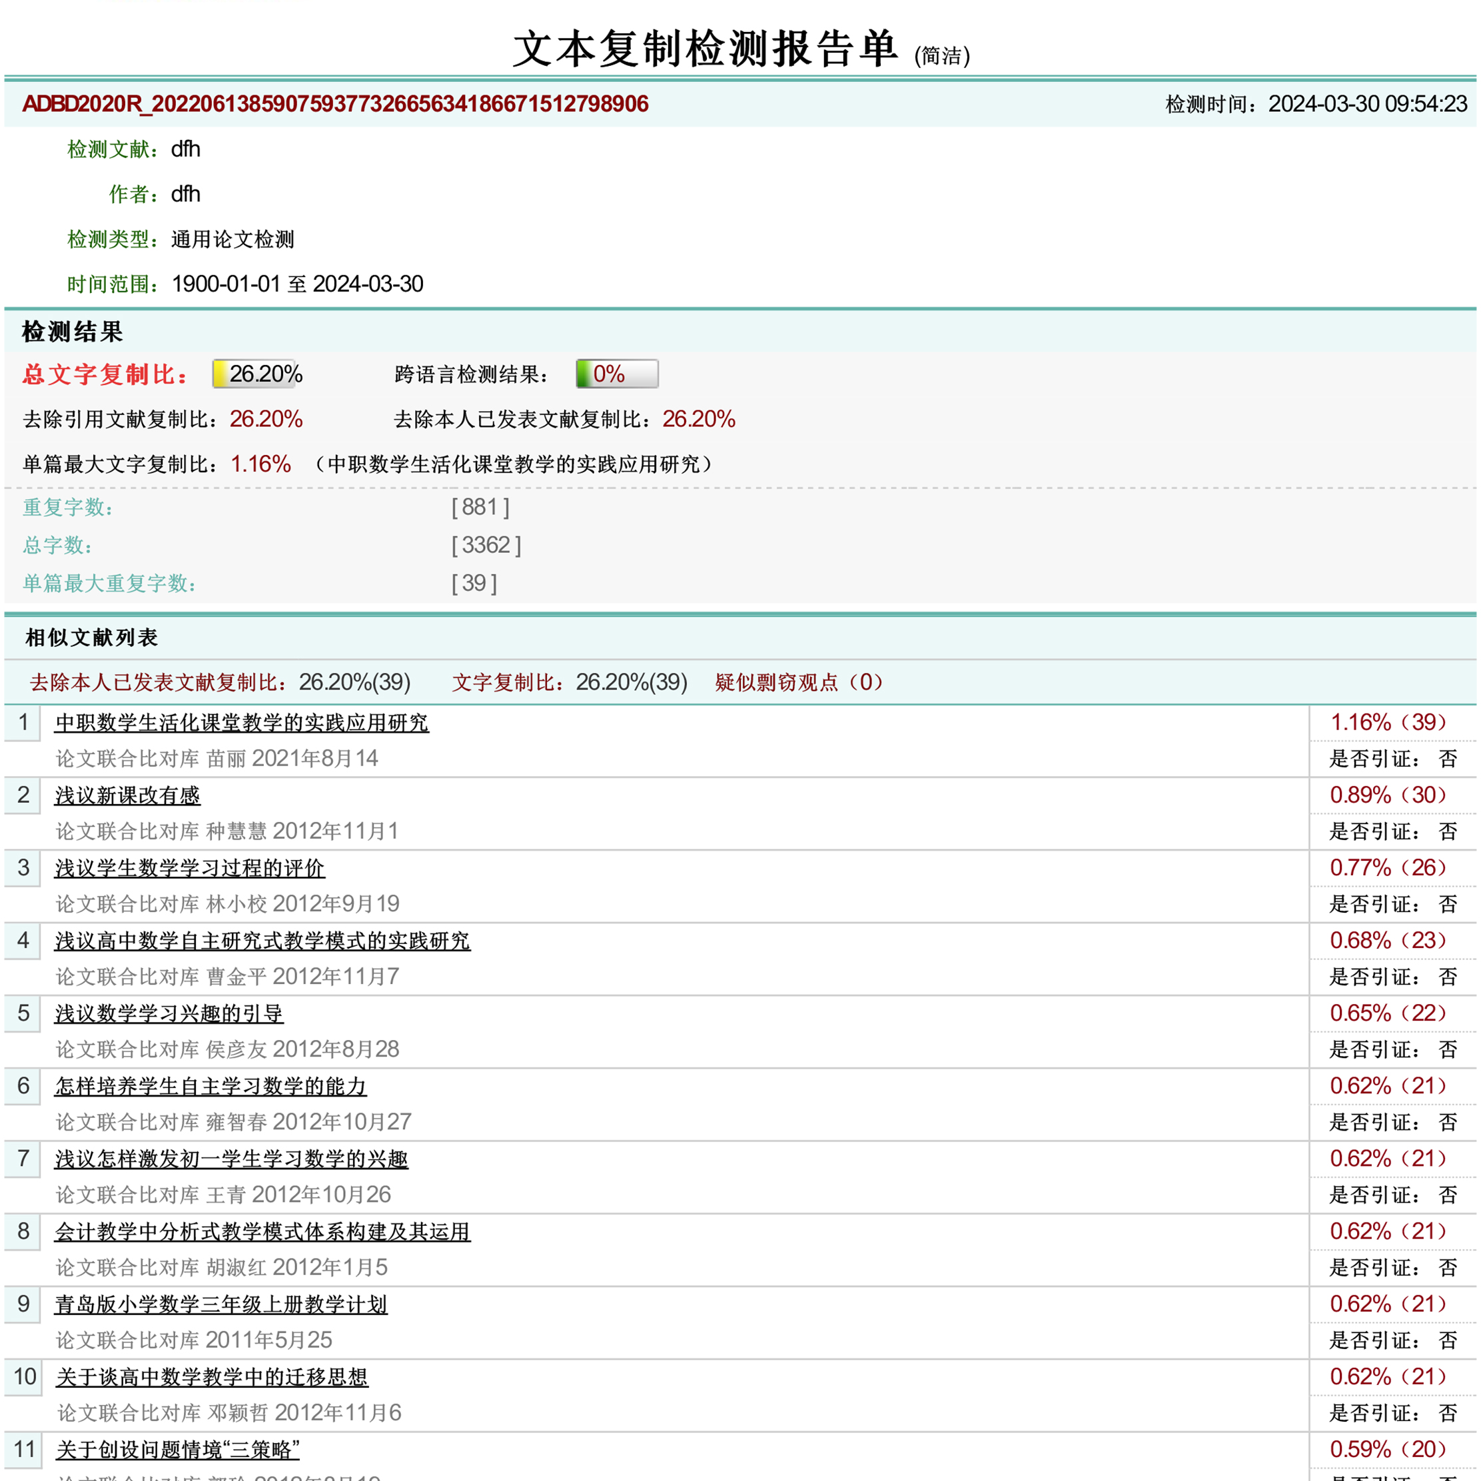
Task: Click the 0% cross-language result bar
Action: pos(617,374)
